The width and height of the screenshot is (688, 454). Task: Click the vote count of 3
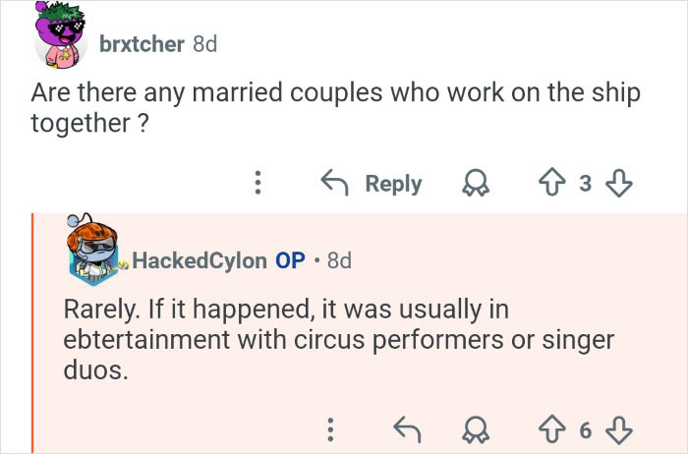point(588,183)
